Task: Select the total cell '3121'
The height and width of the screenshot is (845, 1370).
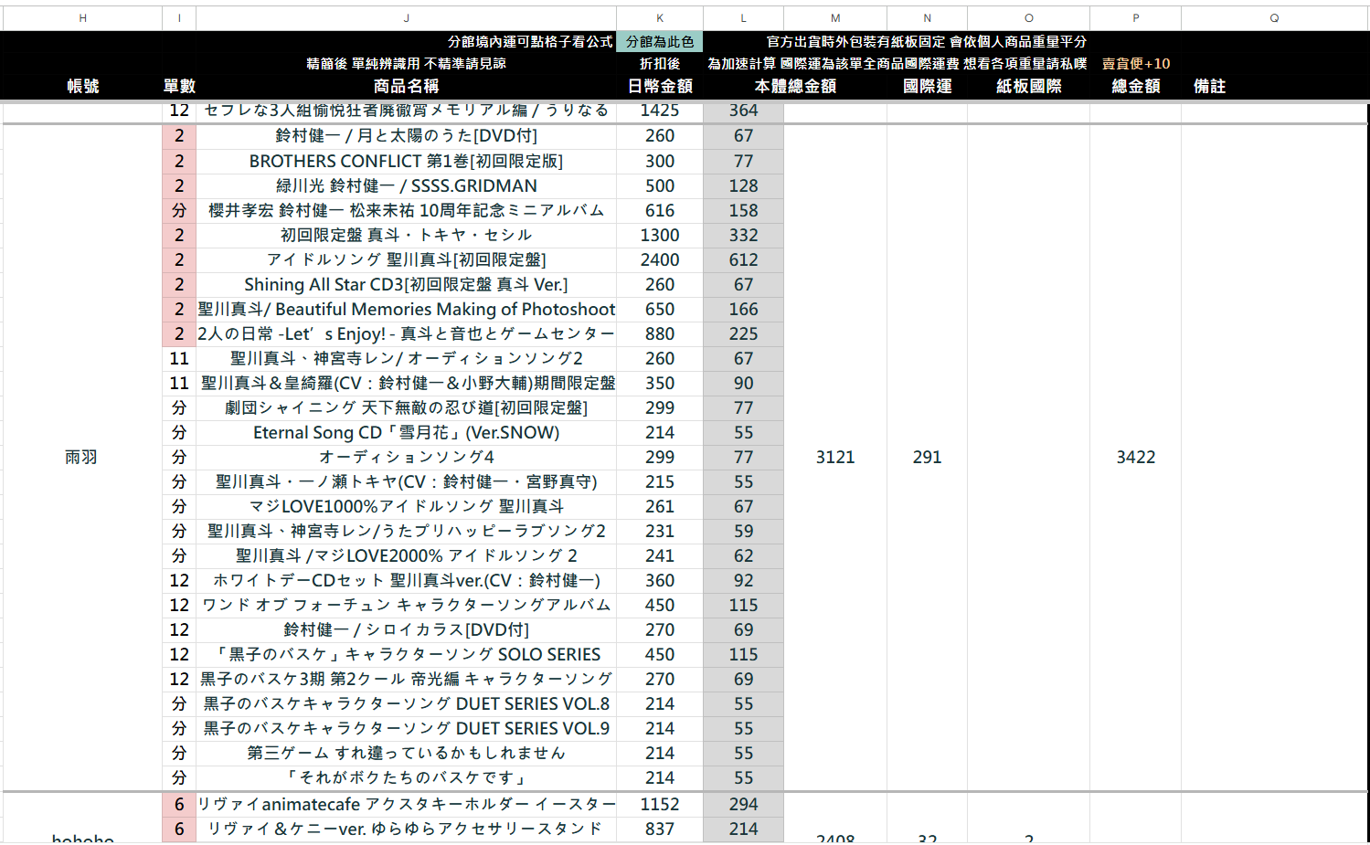Action: [835, 458]
